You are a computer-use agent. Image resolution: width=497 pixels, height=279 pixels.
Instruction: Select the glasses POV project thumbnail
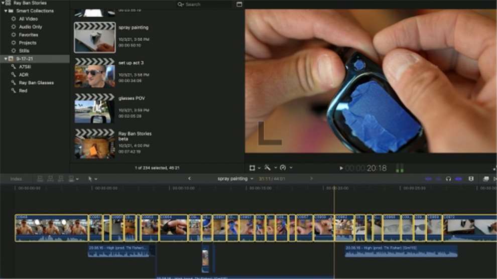[x=95, y=108]
